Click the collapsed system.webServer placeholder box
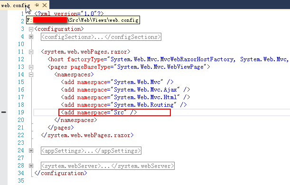 pos(108,166)
